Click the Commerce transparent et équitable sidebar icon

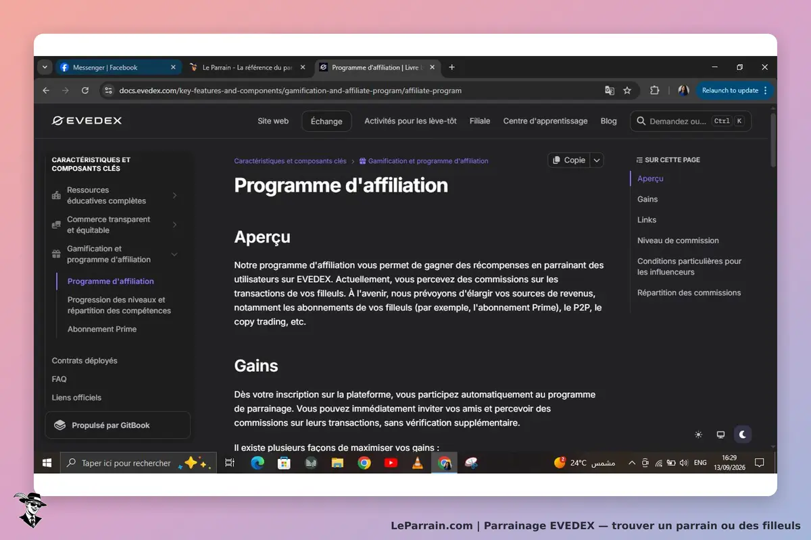(57, 225)
